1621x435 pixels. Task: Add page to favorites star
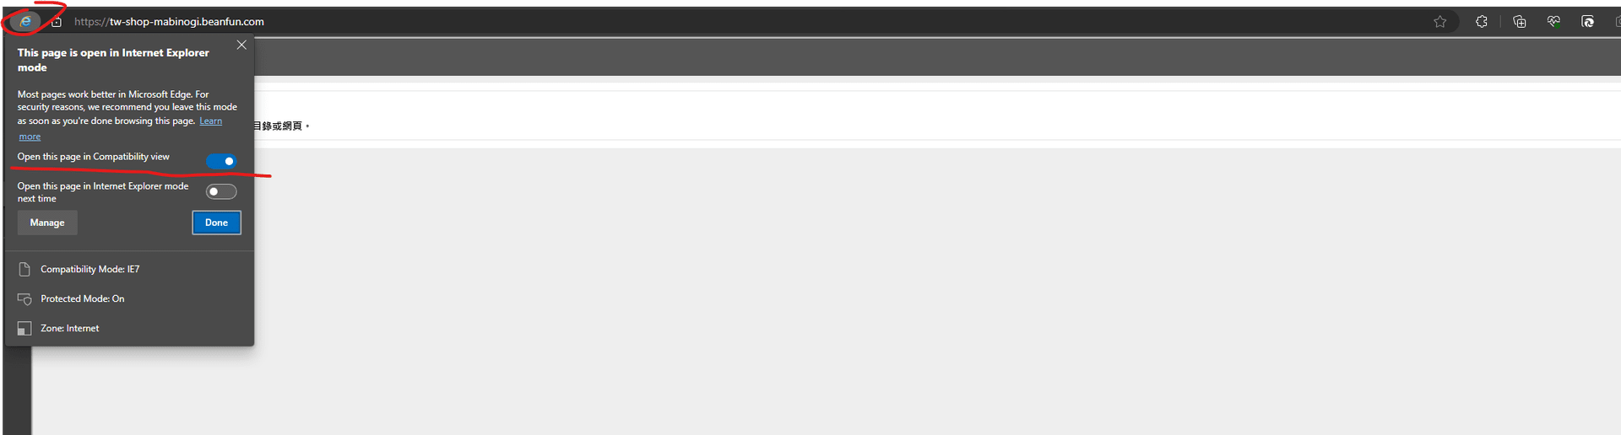(1440, 22)
